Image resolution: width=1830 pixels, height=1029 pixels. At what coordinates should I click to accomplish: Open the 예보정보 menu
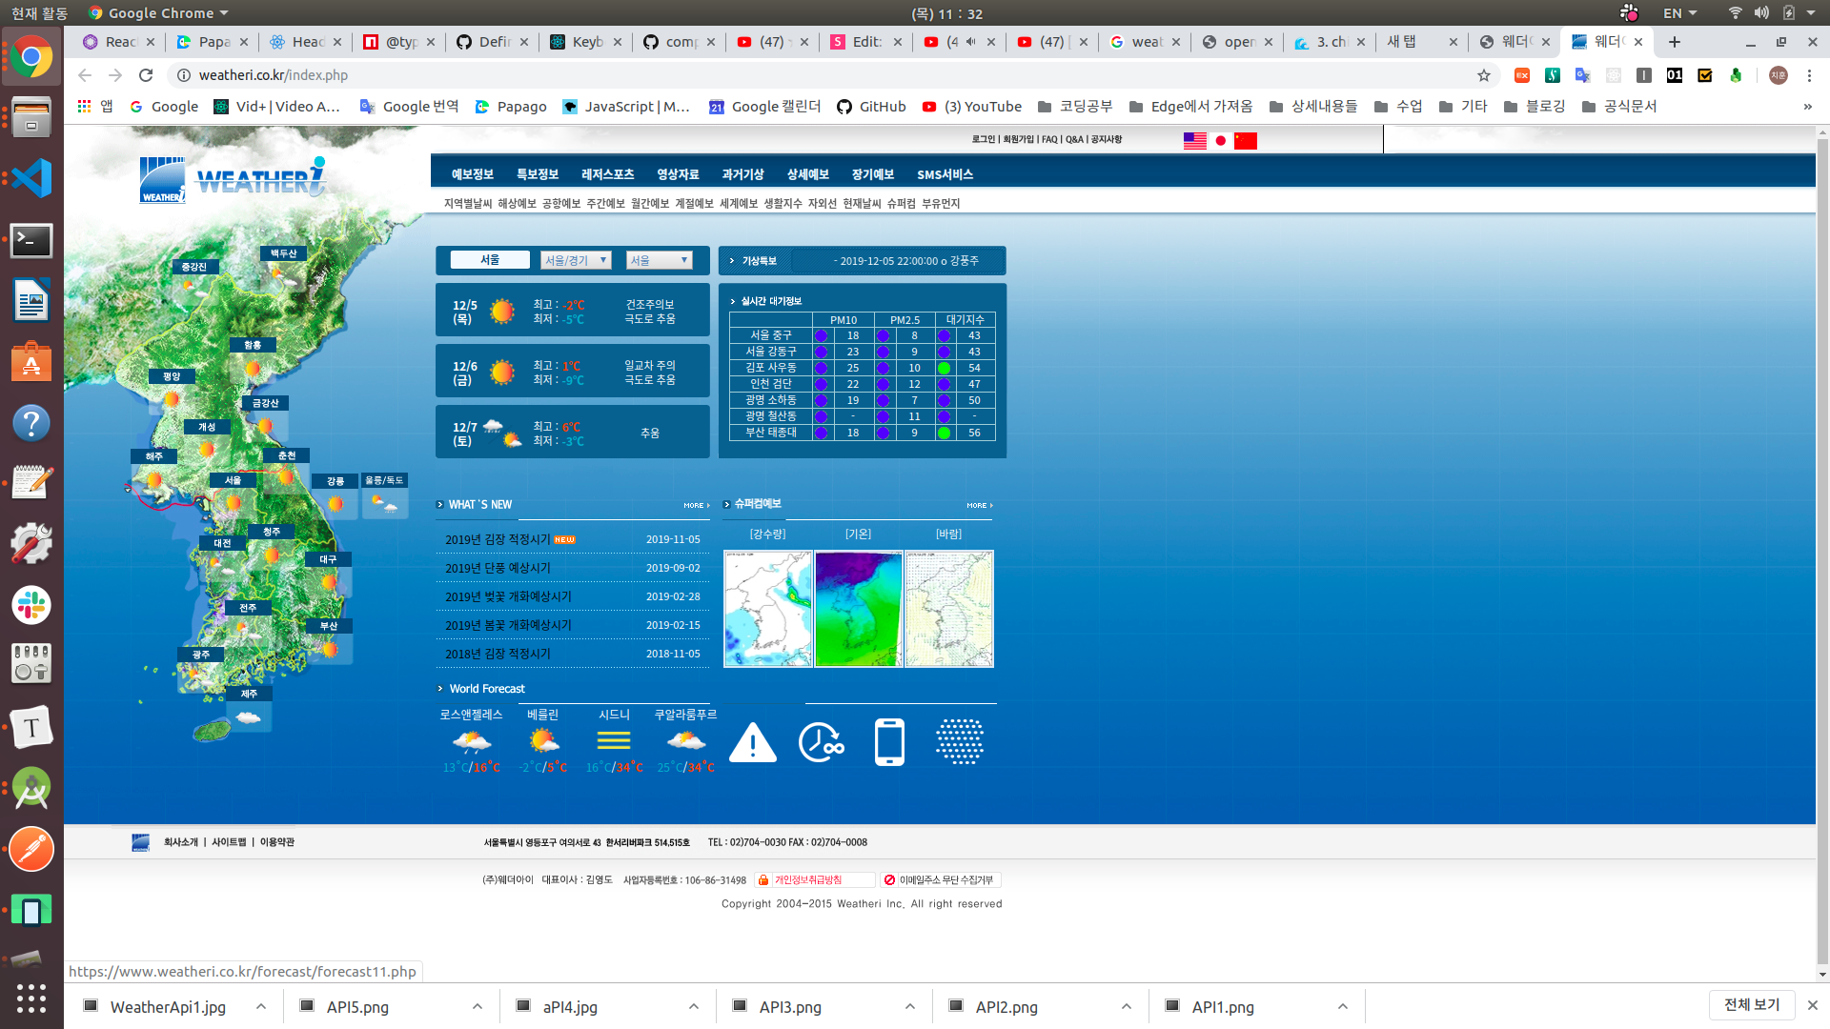[x=472, y=174]
